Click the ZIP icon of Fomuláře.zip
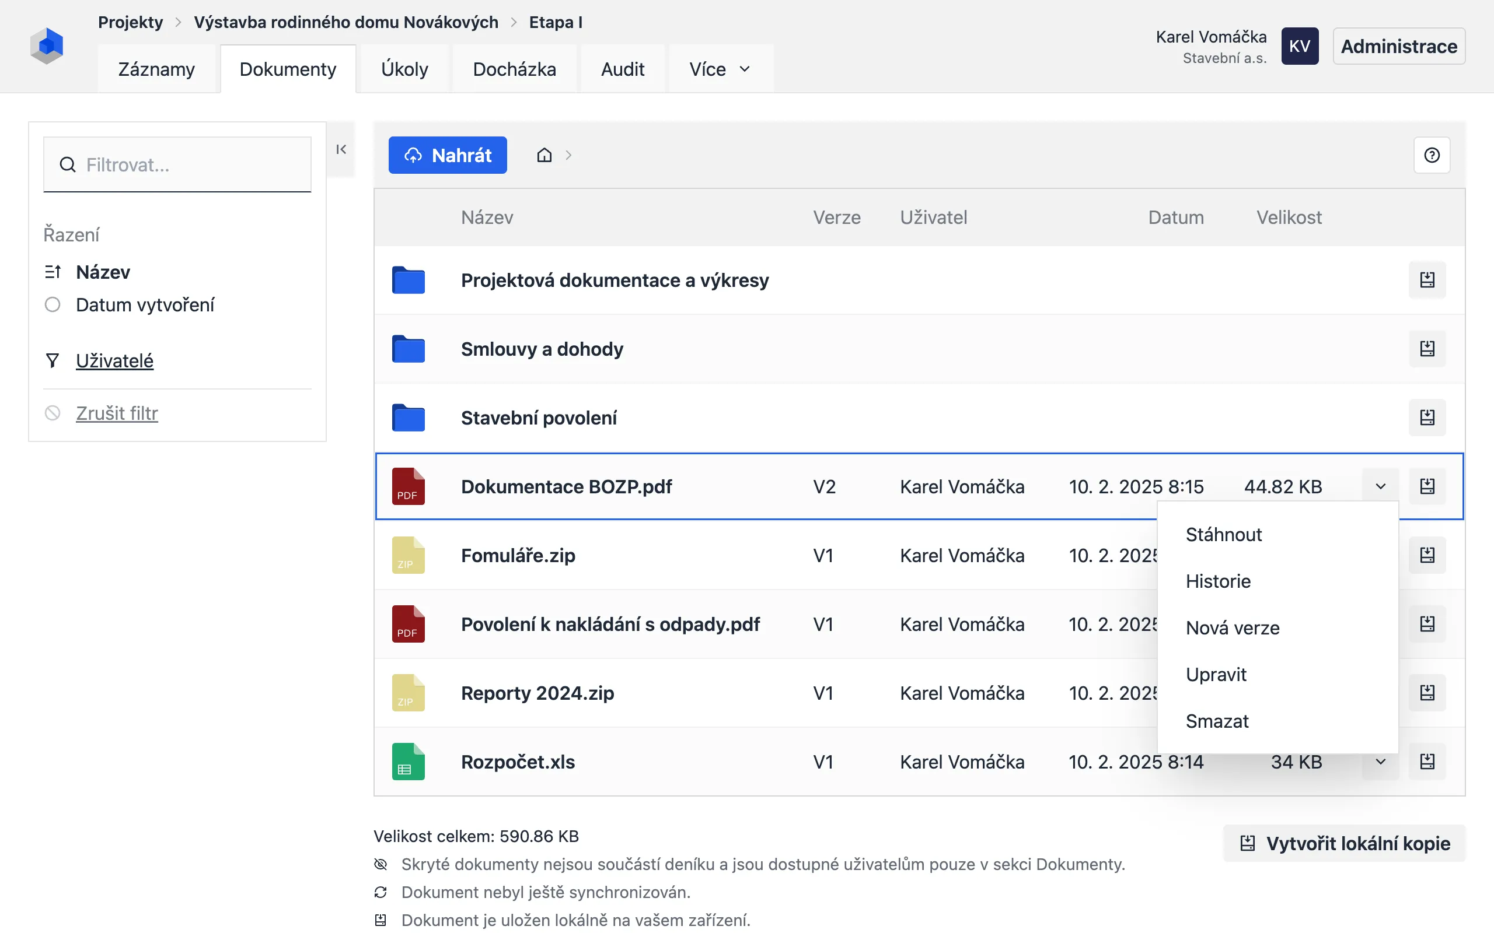Viewport: 1494px width, 933px height. 408,555
